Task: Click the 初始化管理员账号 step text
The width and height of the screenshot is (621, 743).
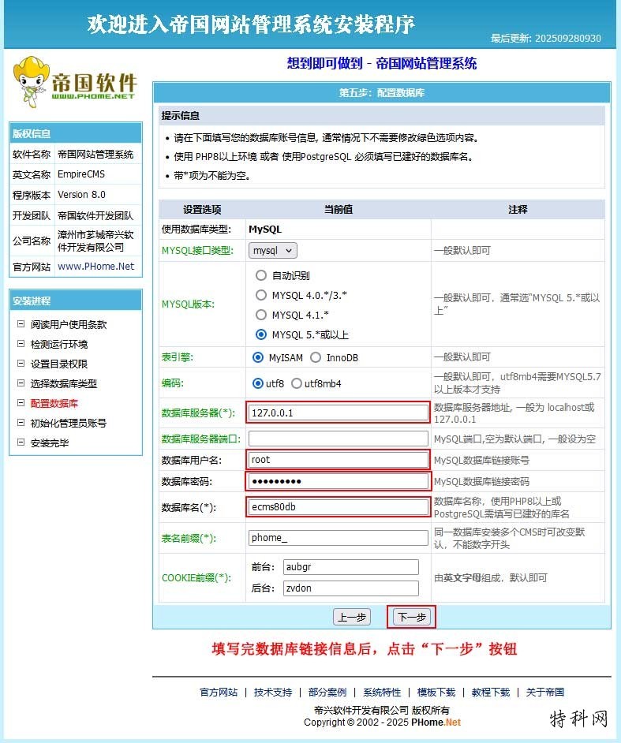Action: (69, 423)
